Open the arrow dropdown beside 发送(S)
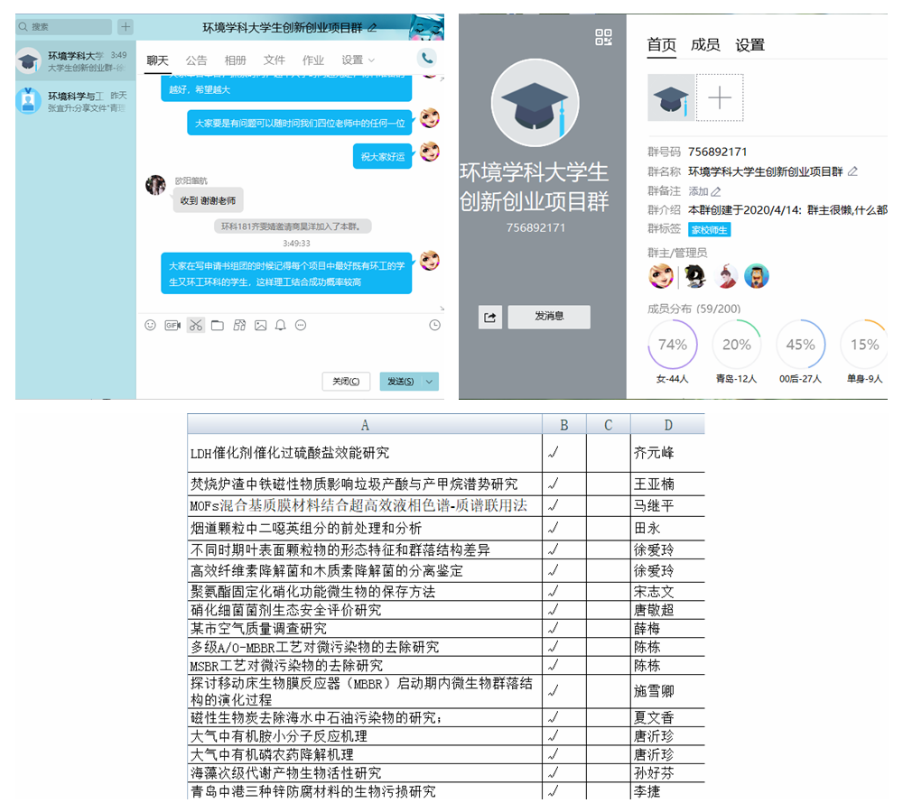The height and width of the screenshot is (812, 903). 429,382
